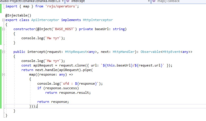
Task: Click the .pipe( call
Action: pos(87,70)
